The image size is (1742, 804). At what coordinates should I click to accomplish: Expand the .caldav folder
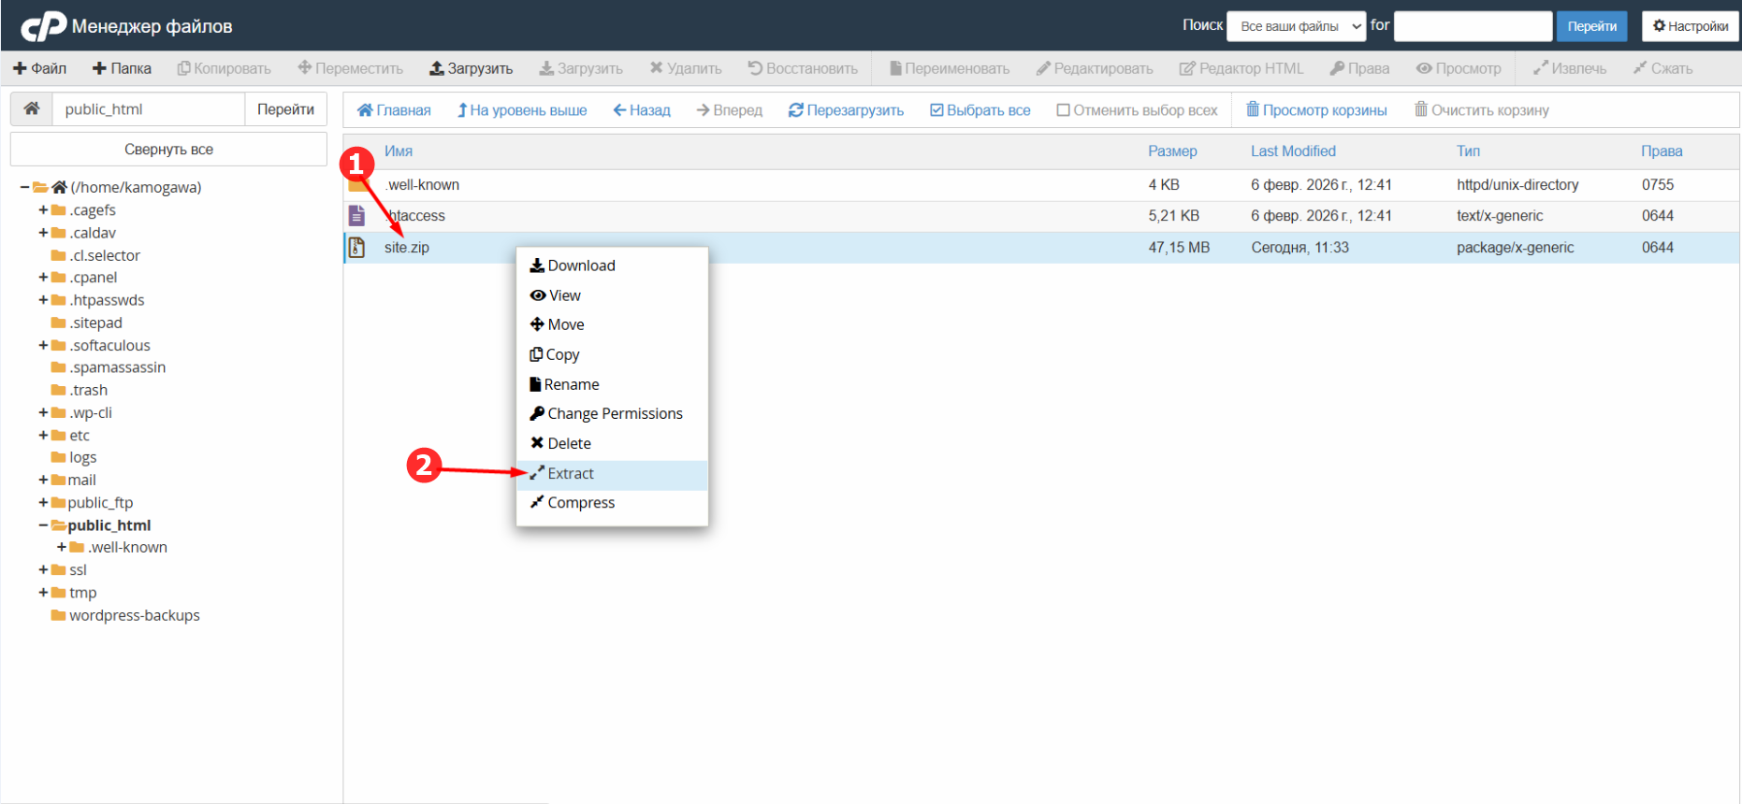[43, 232]
